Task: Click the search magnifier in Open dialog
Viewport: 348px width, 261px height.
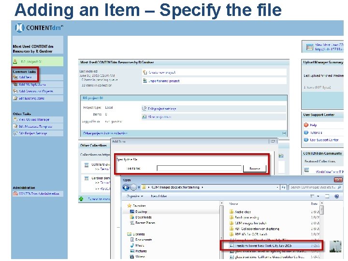Action: pyautogui.click(x=339, y=188)
